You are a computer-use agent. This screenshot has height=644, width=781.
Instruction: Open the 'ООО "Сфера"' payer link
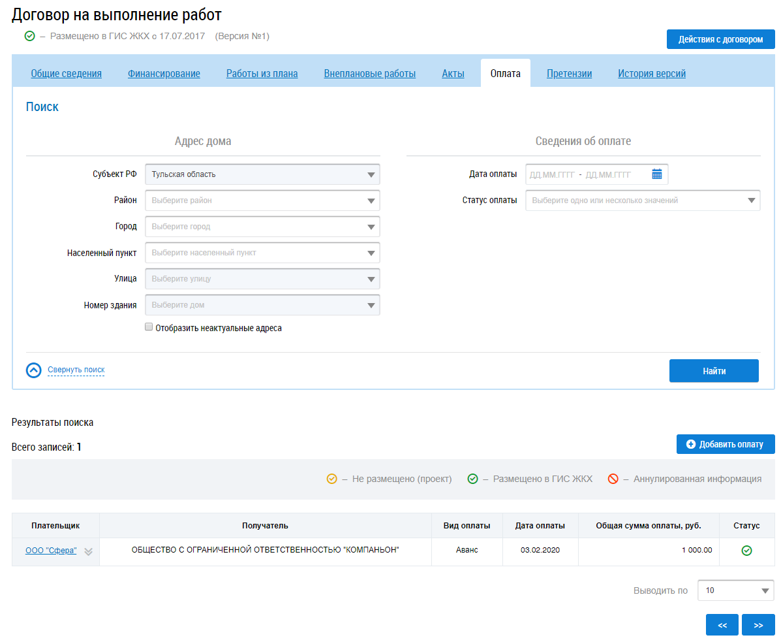click(x=51, y=551)
